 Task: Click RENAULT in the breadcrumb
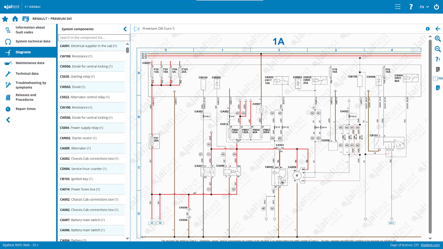click(x=40, y=19)
